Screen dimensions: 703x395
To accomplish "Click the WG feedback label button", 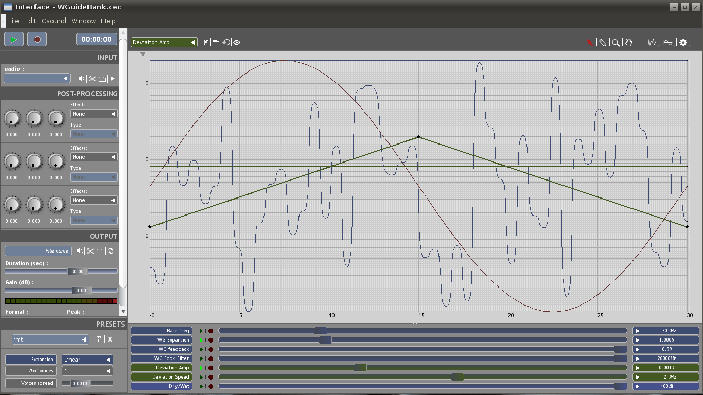I will [x=161, y=349].
